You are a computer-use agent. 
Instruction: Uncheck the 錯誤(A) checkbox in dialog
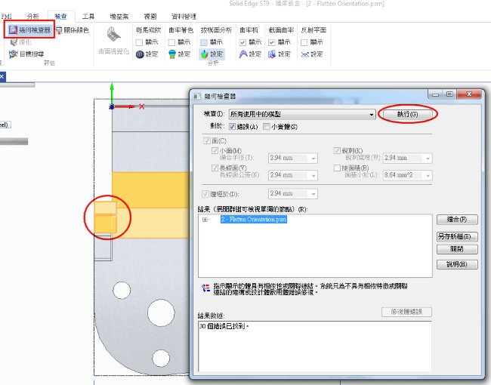click(x=233, y=126)
